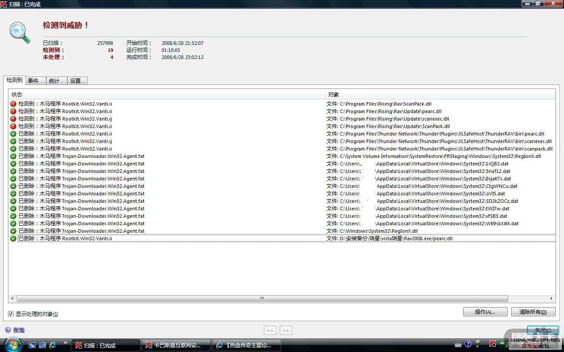
Task: Open the Windows Start menu orb
Action: pyautogui.click(x=13, y=345)
